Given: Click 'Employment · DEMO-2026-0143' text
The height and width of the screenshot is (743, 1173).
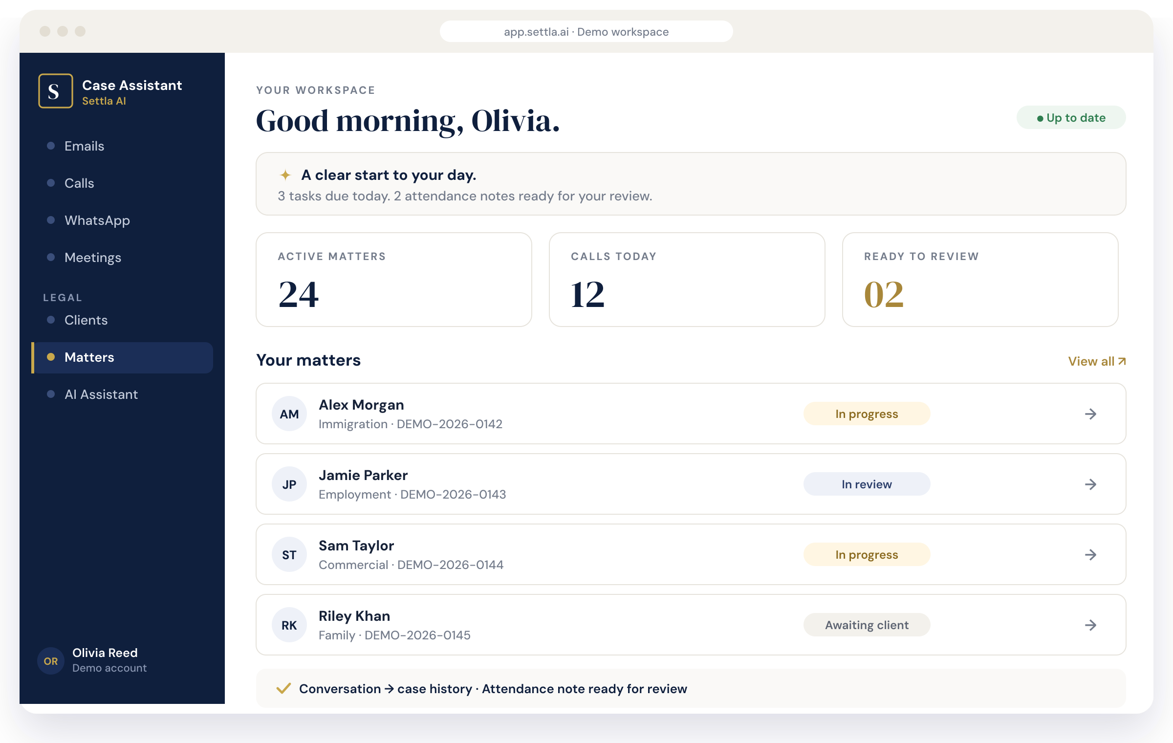Looking at the screenshot, I should pyautogui.click(x=413, y=495).
